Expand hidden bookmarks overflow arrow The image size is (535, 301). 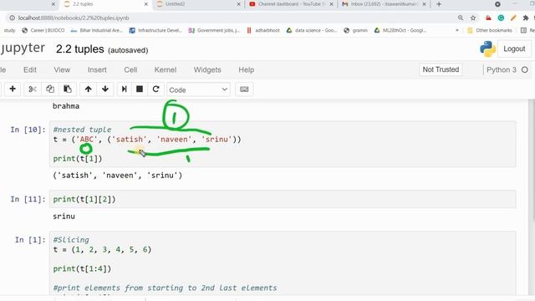pyautogui.click(x=457, y=30)
